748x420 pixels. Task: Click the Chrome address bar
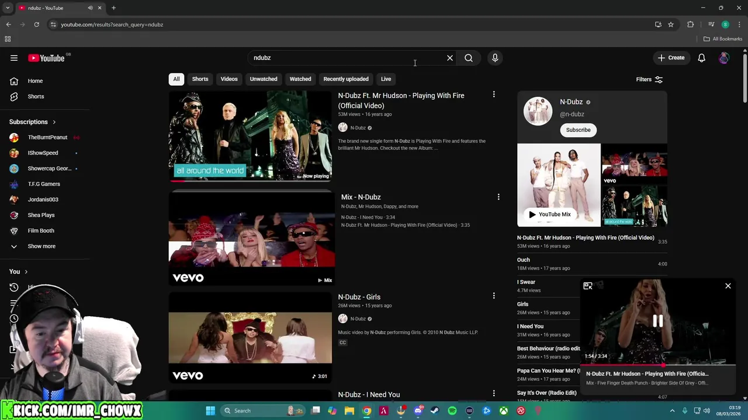click(351, 24)
